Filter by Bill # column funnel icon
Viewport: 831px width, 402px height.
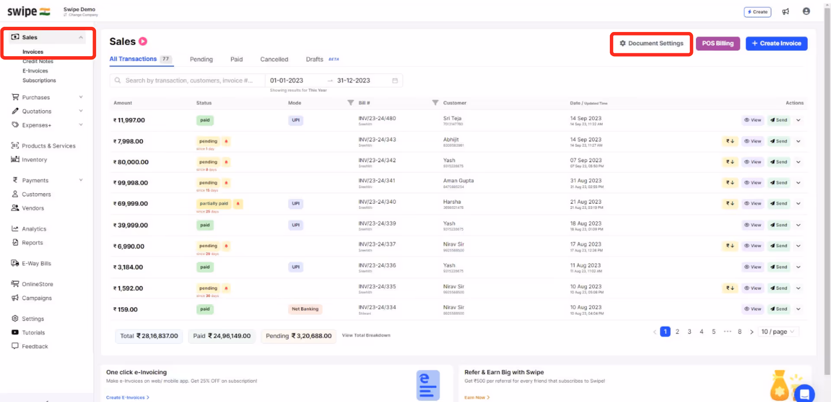pos(435,102)
